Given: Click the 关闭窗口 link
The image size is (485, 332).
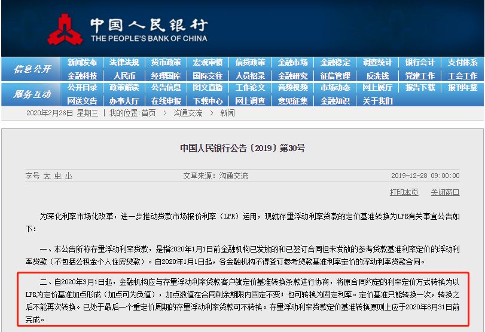Looking at the screenshot, I should coord(445,192).
